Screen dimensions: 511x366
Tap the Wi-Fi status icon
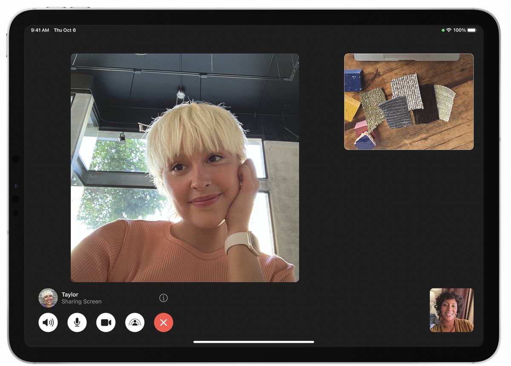448,30
